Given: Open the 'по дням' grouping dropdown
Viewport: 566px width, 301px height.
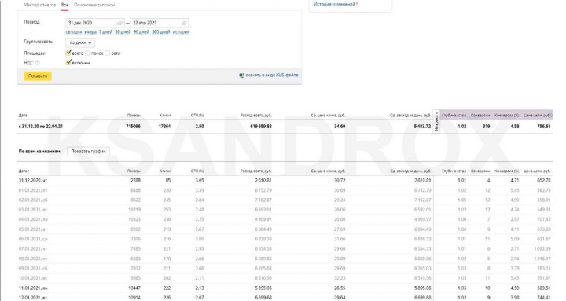Looking at the screenshot, I should 80,42.
